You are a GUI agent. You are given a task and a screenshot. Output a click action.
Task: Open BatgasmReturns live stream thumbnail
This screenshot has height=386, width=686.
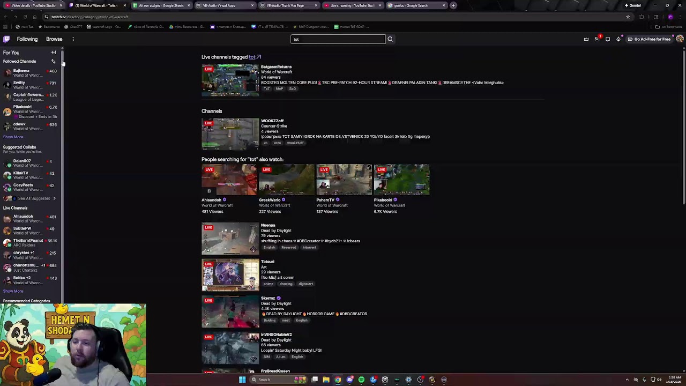click(230, 80)
